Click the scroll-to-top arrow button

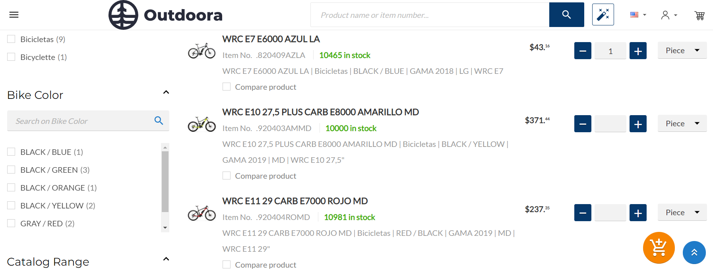point(694,252)
